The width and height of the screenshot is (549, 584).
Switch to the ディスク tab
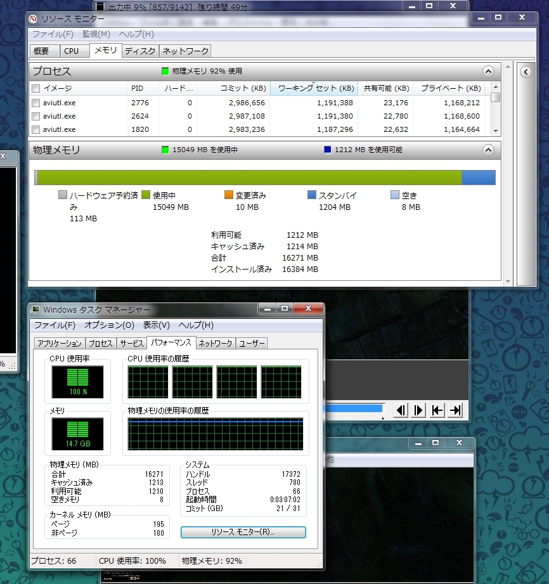click(x=139, y=51)
